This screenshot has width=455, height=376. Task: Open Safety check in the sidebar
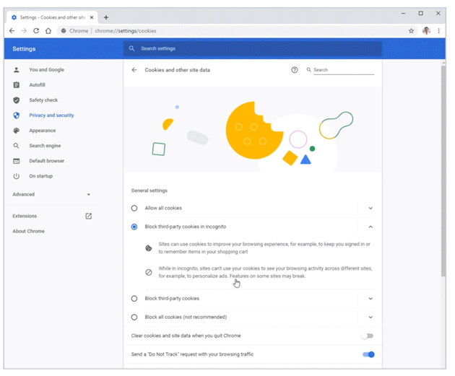coord(43,100)
